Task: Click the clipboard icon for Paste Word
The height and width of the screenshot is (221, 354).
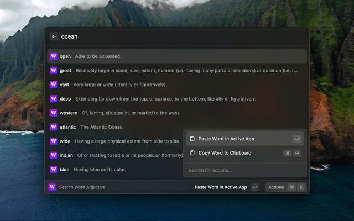Action: point(192,139)
